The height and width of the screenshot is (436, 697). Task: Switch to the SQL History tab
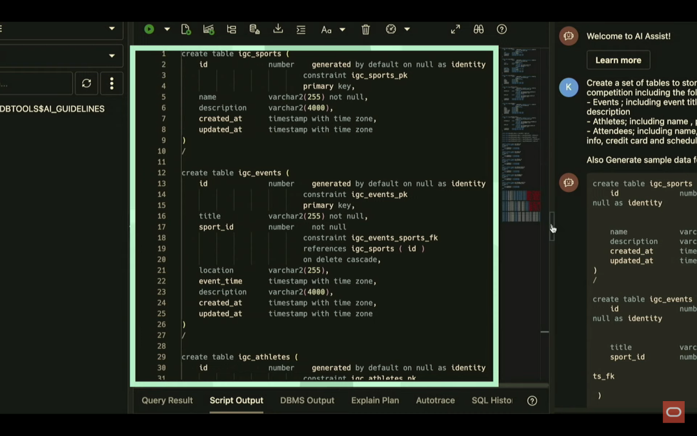pyautogui.click(x=492, y=400)
